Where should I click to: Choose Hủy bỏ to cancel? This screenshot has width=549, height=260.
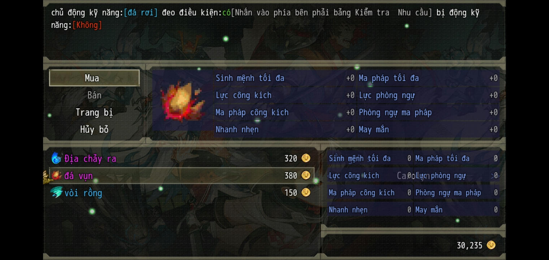click(x=94, y=130)
